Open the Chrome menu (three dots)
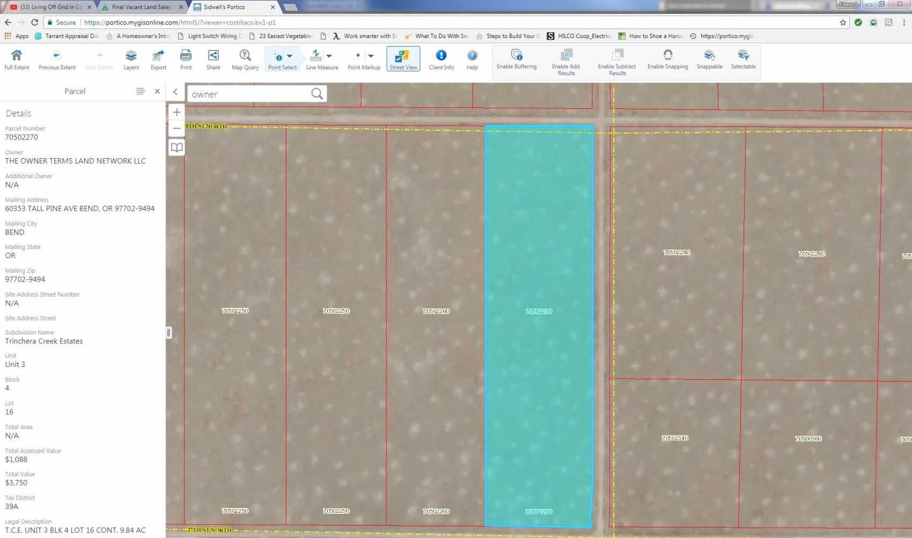 904,23
